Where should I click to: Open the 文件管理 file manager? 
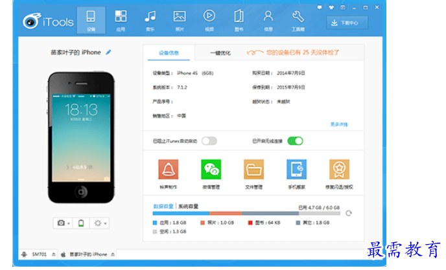tap(253, 174)
